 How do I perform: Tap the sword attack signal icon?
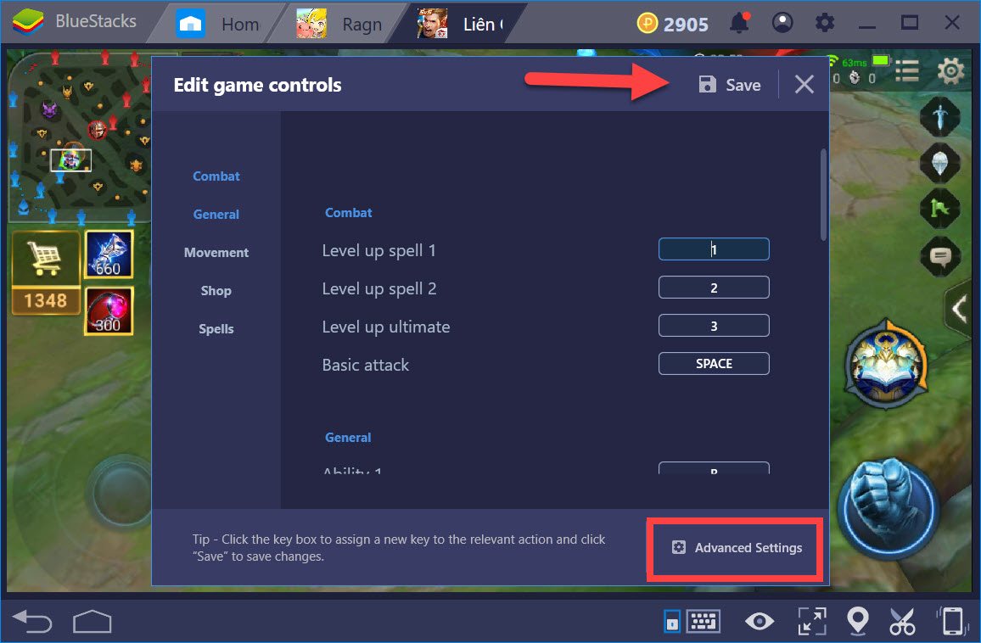(939, 117)
